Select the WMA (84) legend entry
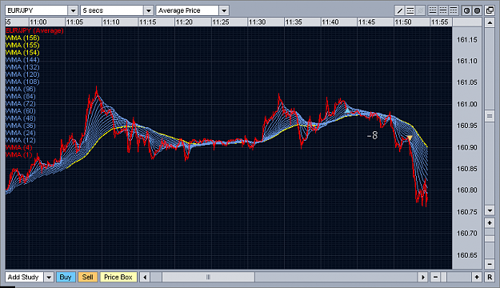The image size is (500, 288). pyautogui.click(x=21, y=96)
